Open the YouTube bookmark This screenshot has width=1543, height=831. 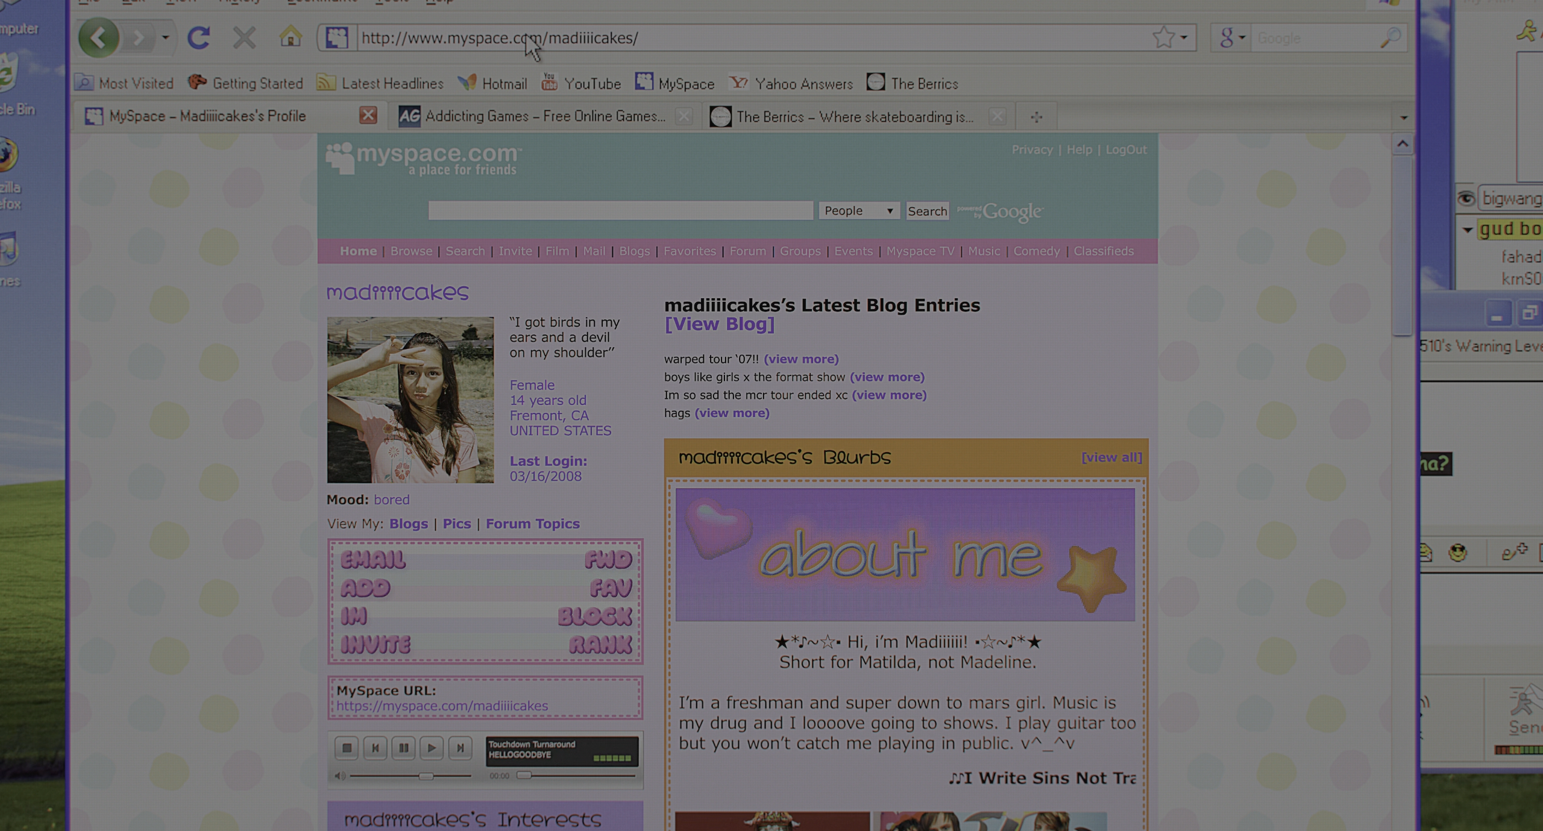(581, 83)
